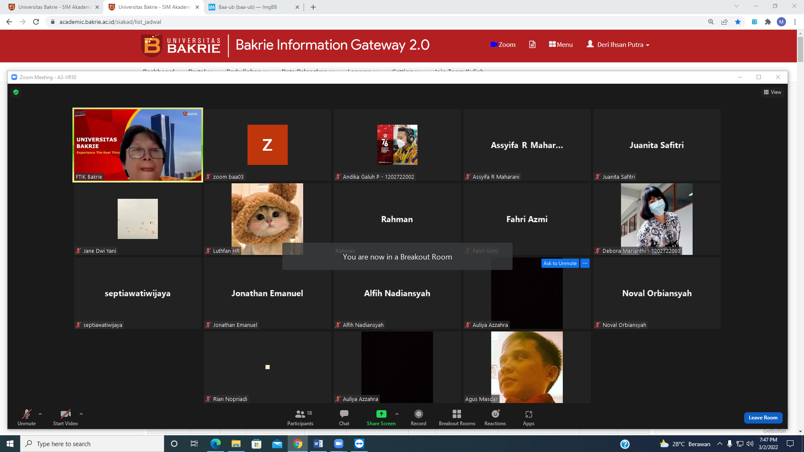Open Task View on taskbar
This screenshot has width=804, height=452.
click(194, 444)
